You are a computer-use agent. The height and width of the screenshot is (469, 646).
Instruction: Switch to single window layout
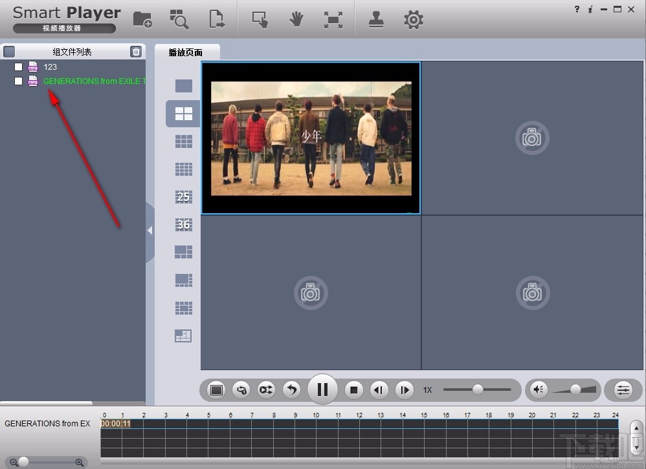[184, 86]
